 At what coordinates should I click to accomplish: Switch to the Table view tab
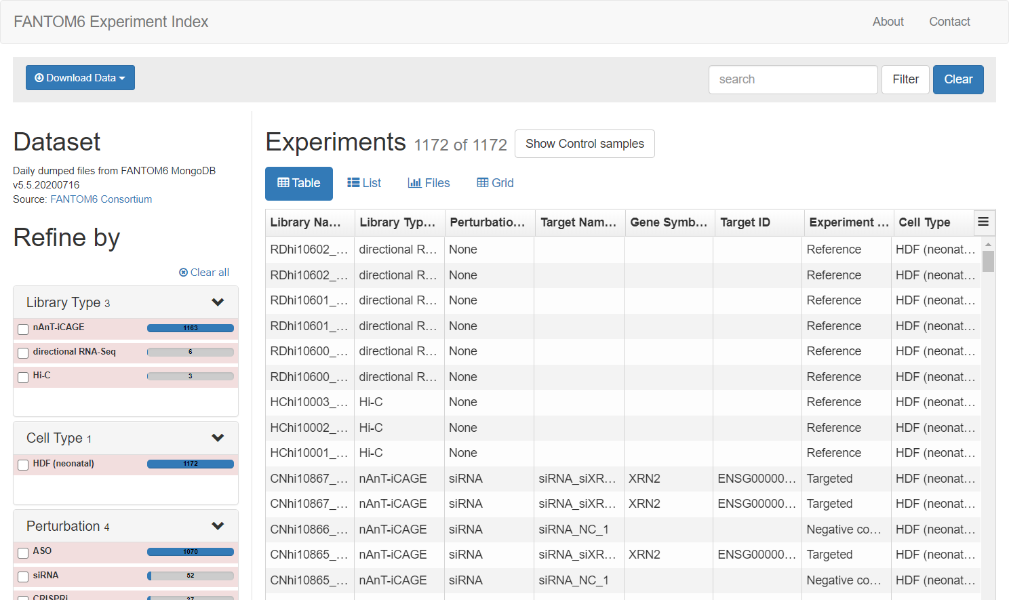[299, 183]
